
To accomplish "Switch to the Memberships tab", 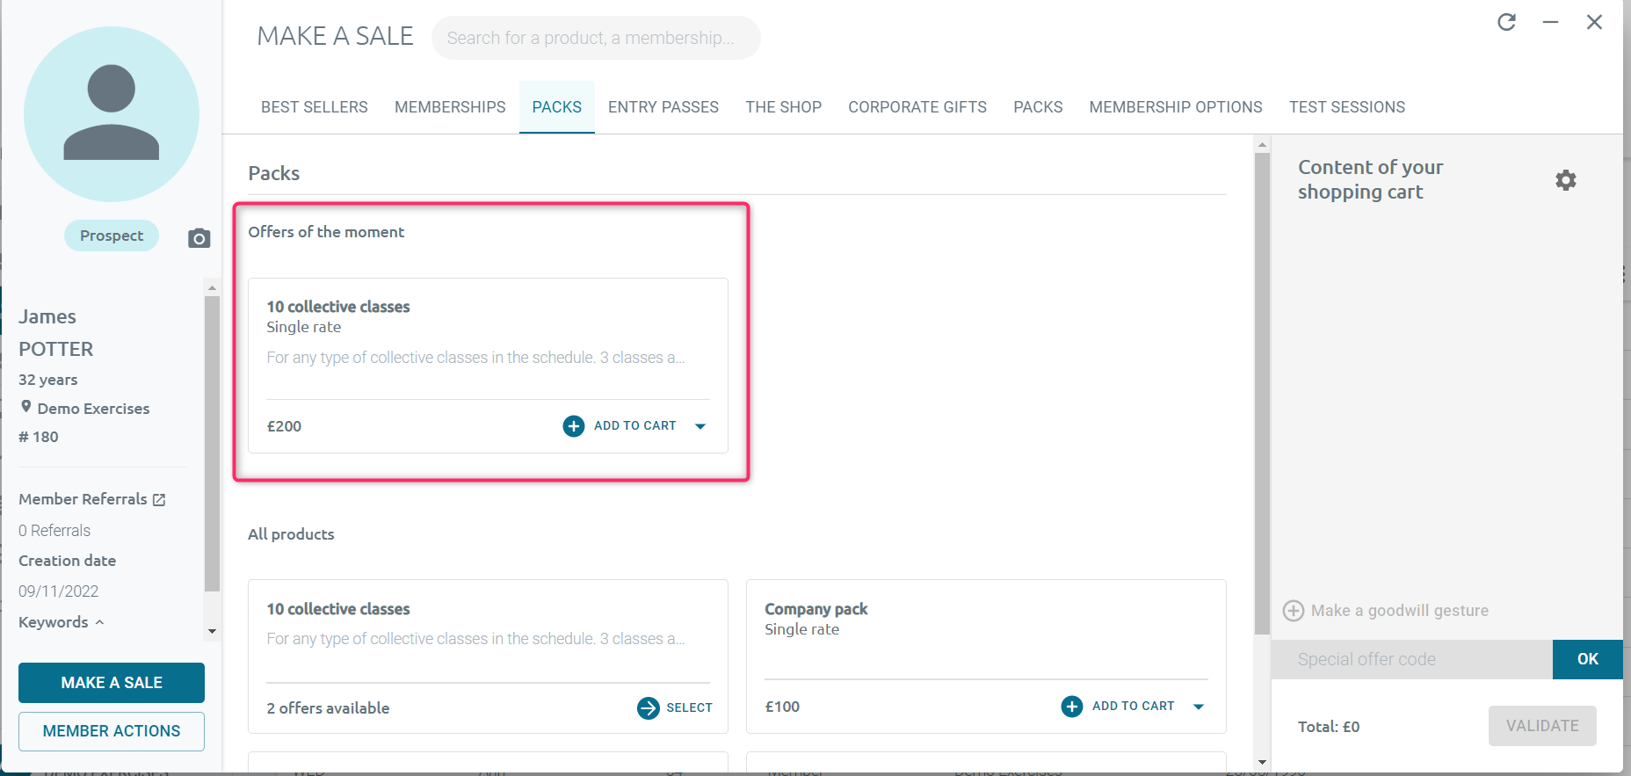I will tap(450, 107).
